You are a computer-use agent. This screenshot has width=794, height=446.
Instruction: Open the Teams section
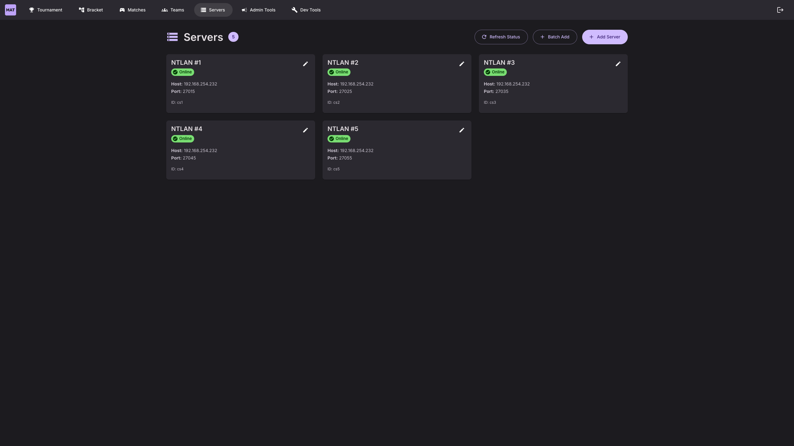[173, 10]
